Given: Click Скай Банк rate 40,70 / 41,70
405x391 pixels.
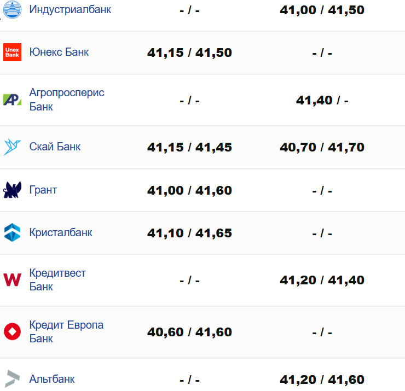Looking at the screenshot, I should 322,147.
